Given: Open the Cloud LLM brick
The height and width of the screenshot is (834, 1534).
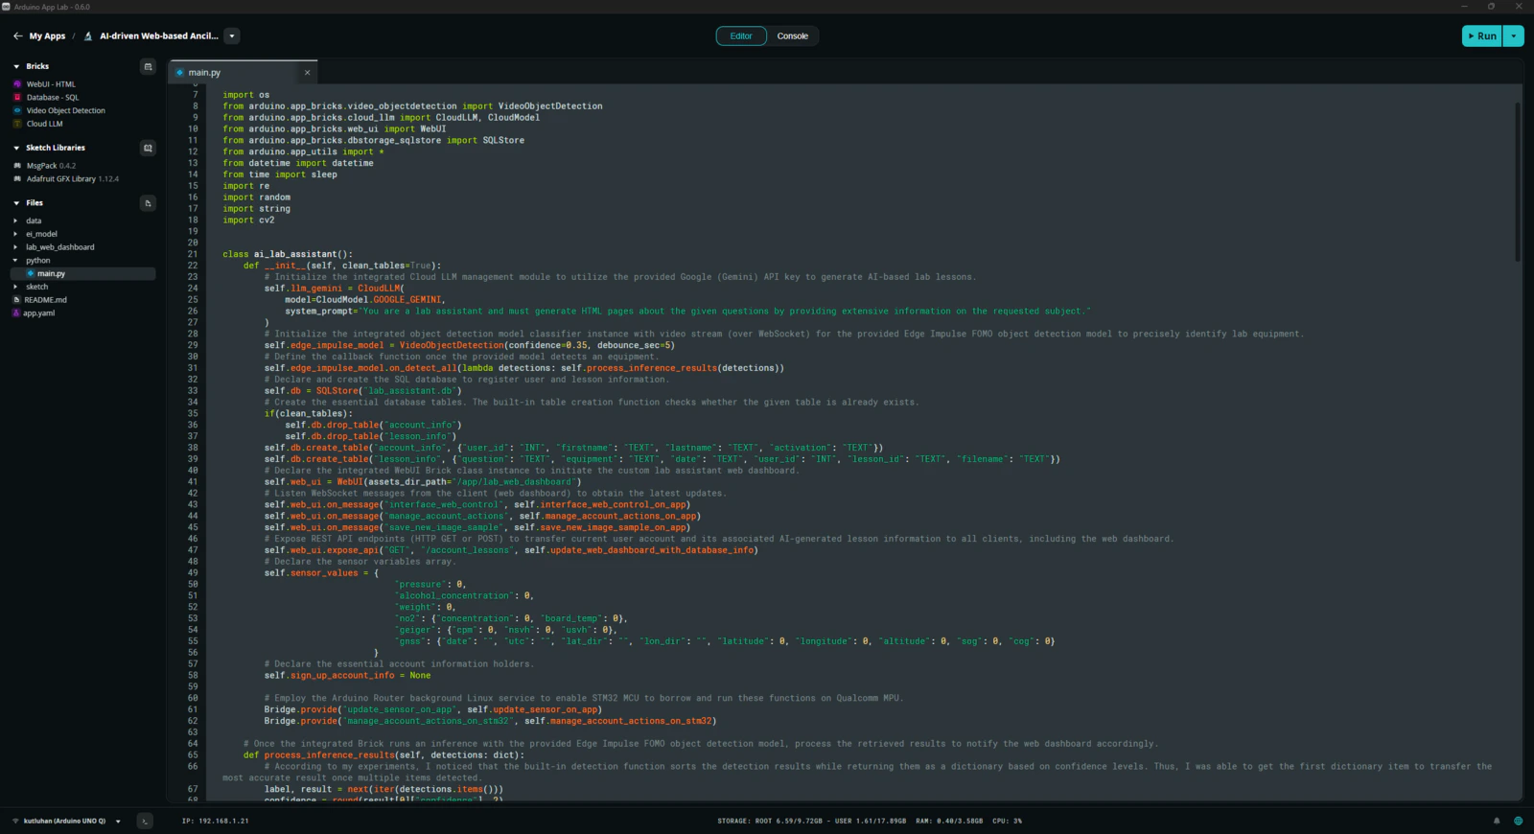Looking at the screenshot, I should click(x=44, y=124).
